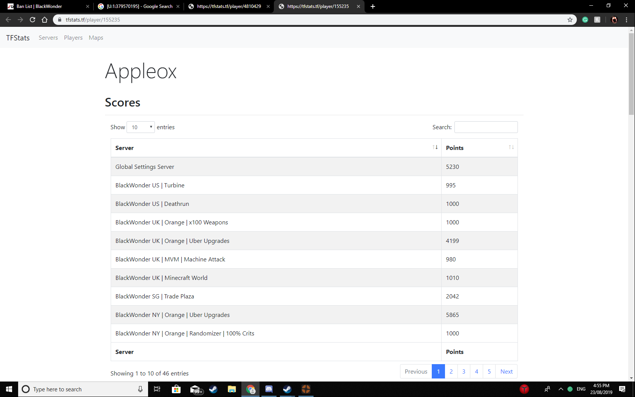635x397 pixels.
Task: Go back using browser back arrow
Action: 8,20
